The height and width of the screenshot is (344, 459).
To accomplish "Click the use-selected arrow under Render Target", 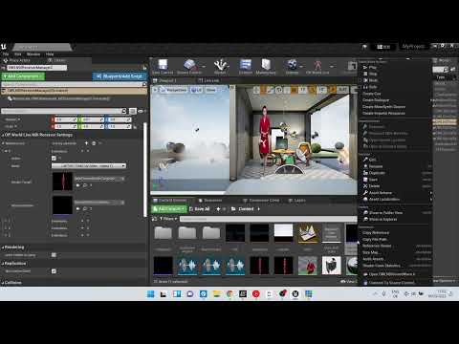I will pos(78,185).
